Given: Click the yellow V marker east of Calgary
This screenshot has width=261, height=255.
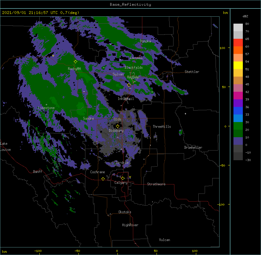Looking at the screenshot, I should pyautogui.click(x=130, y=177).
